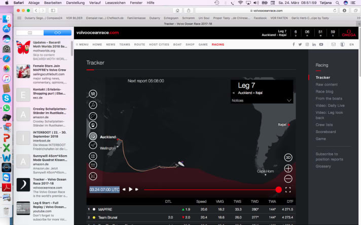The width and height of the screenshot is (361, 225).
Task: Play the race tracker replay
Action: point(130,190)
